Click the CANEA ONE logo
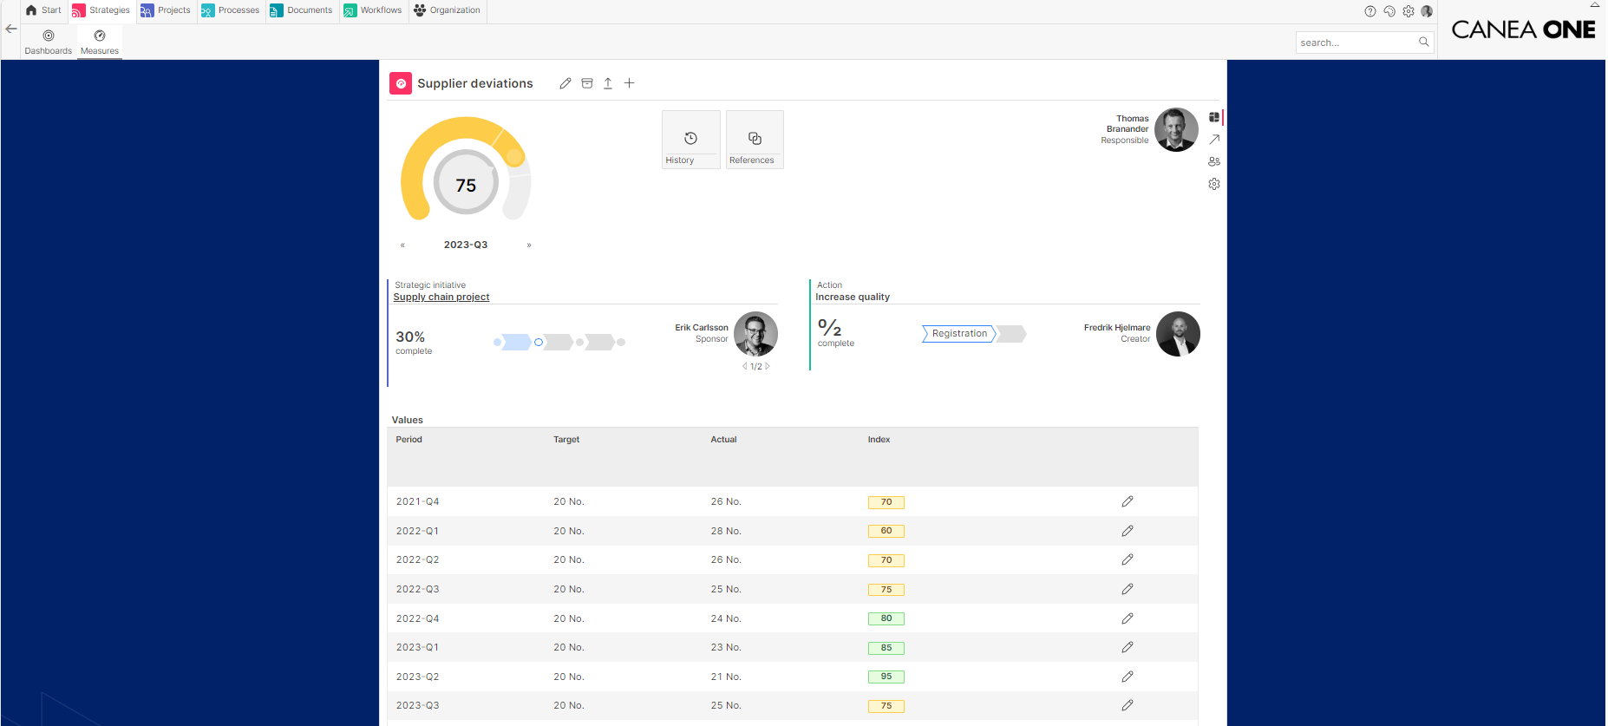 click(x=1523, y=29)
